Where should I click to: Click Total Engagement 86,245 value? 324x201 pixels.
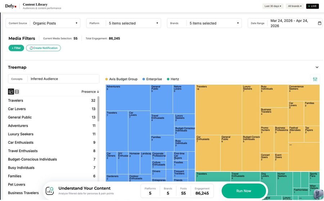pos(114,38)
